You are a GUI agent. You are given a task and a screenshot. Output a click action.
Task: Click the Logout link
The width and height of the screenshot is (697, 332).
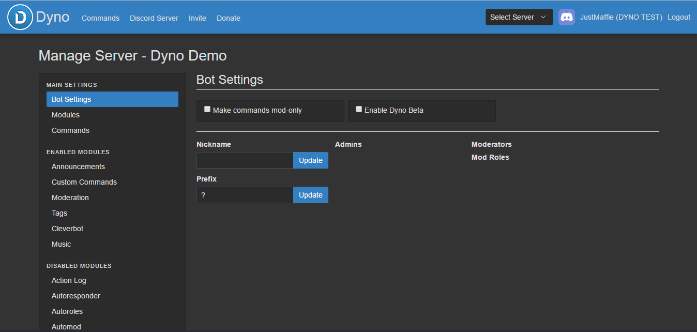point(679,17)
